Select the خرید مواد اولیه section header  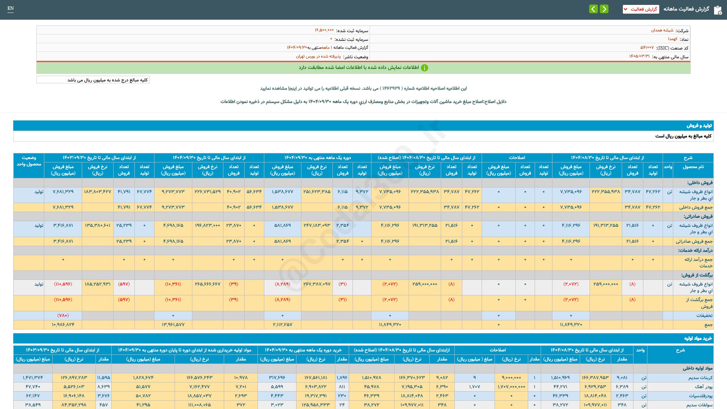click(x=697, y=338)
